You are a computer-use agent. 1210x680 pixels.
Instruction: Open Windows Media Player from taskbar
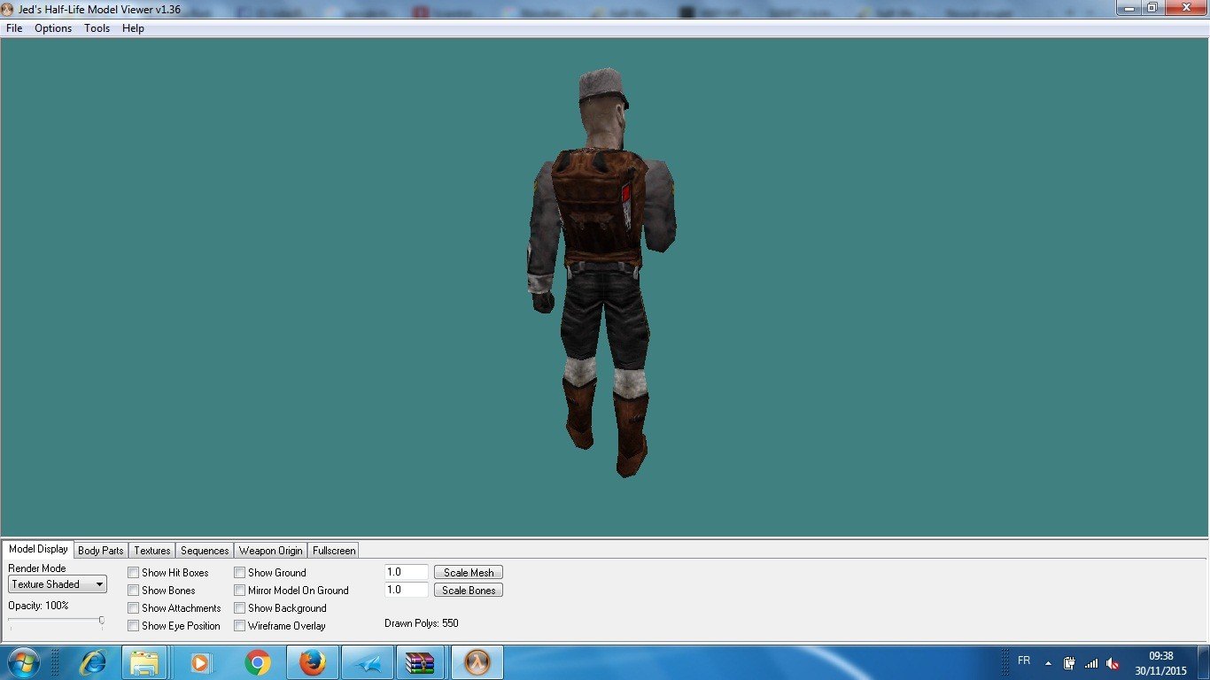click(201, 662)
